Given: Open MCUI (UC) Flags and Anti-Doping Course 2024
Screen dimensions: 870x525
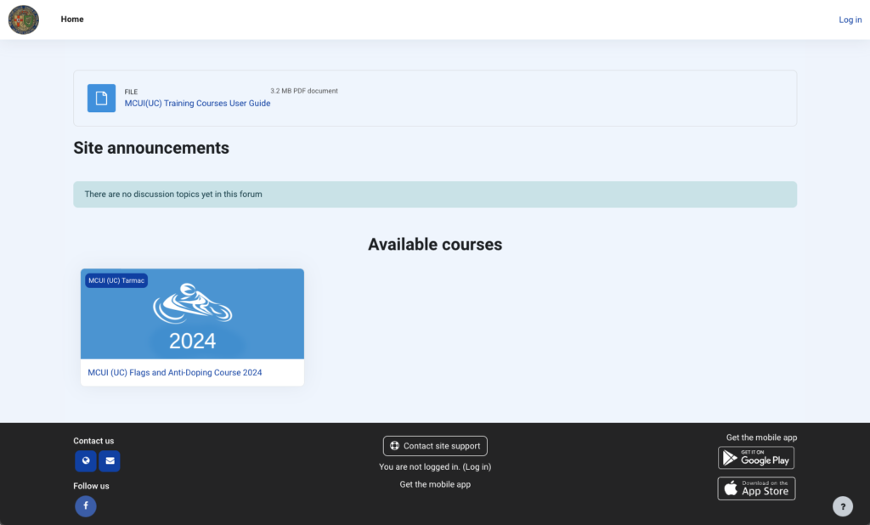Looking at the screenshot, I should (x=173, y=372).
